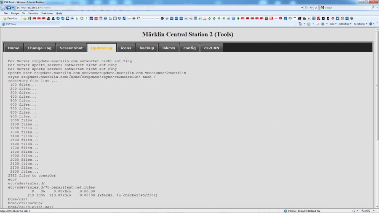Switch to the Home tab
This screenshot has width=379, height=213.
click(x=13, y=48)
